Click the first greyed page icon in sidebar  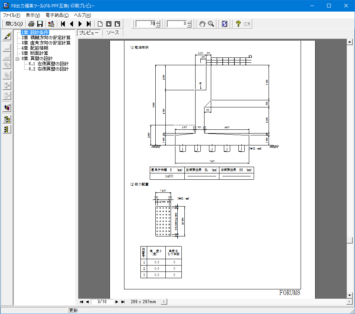[x=7, y=47]
